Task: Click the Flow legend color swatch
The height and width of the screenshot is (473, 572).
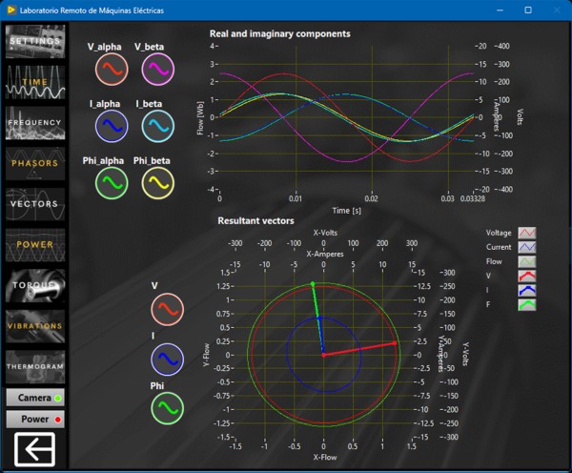Action: (x=527, y=261)
